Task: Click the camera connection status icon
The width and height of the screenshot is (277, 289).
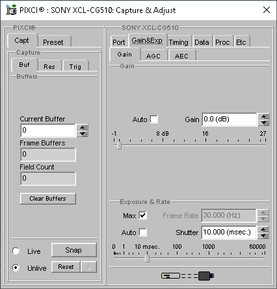Action: pyautogui.click(x=188, y=275)
